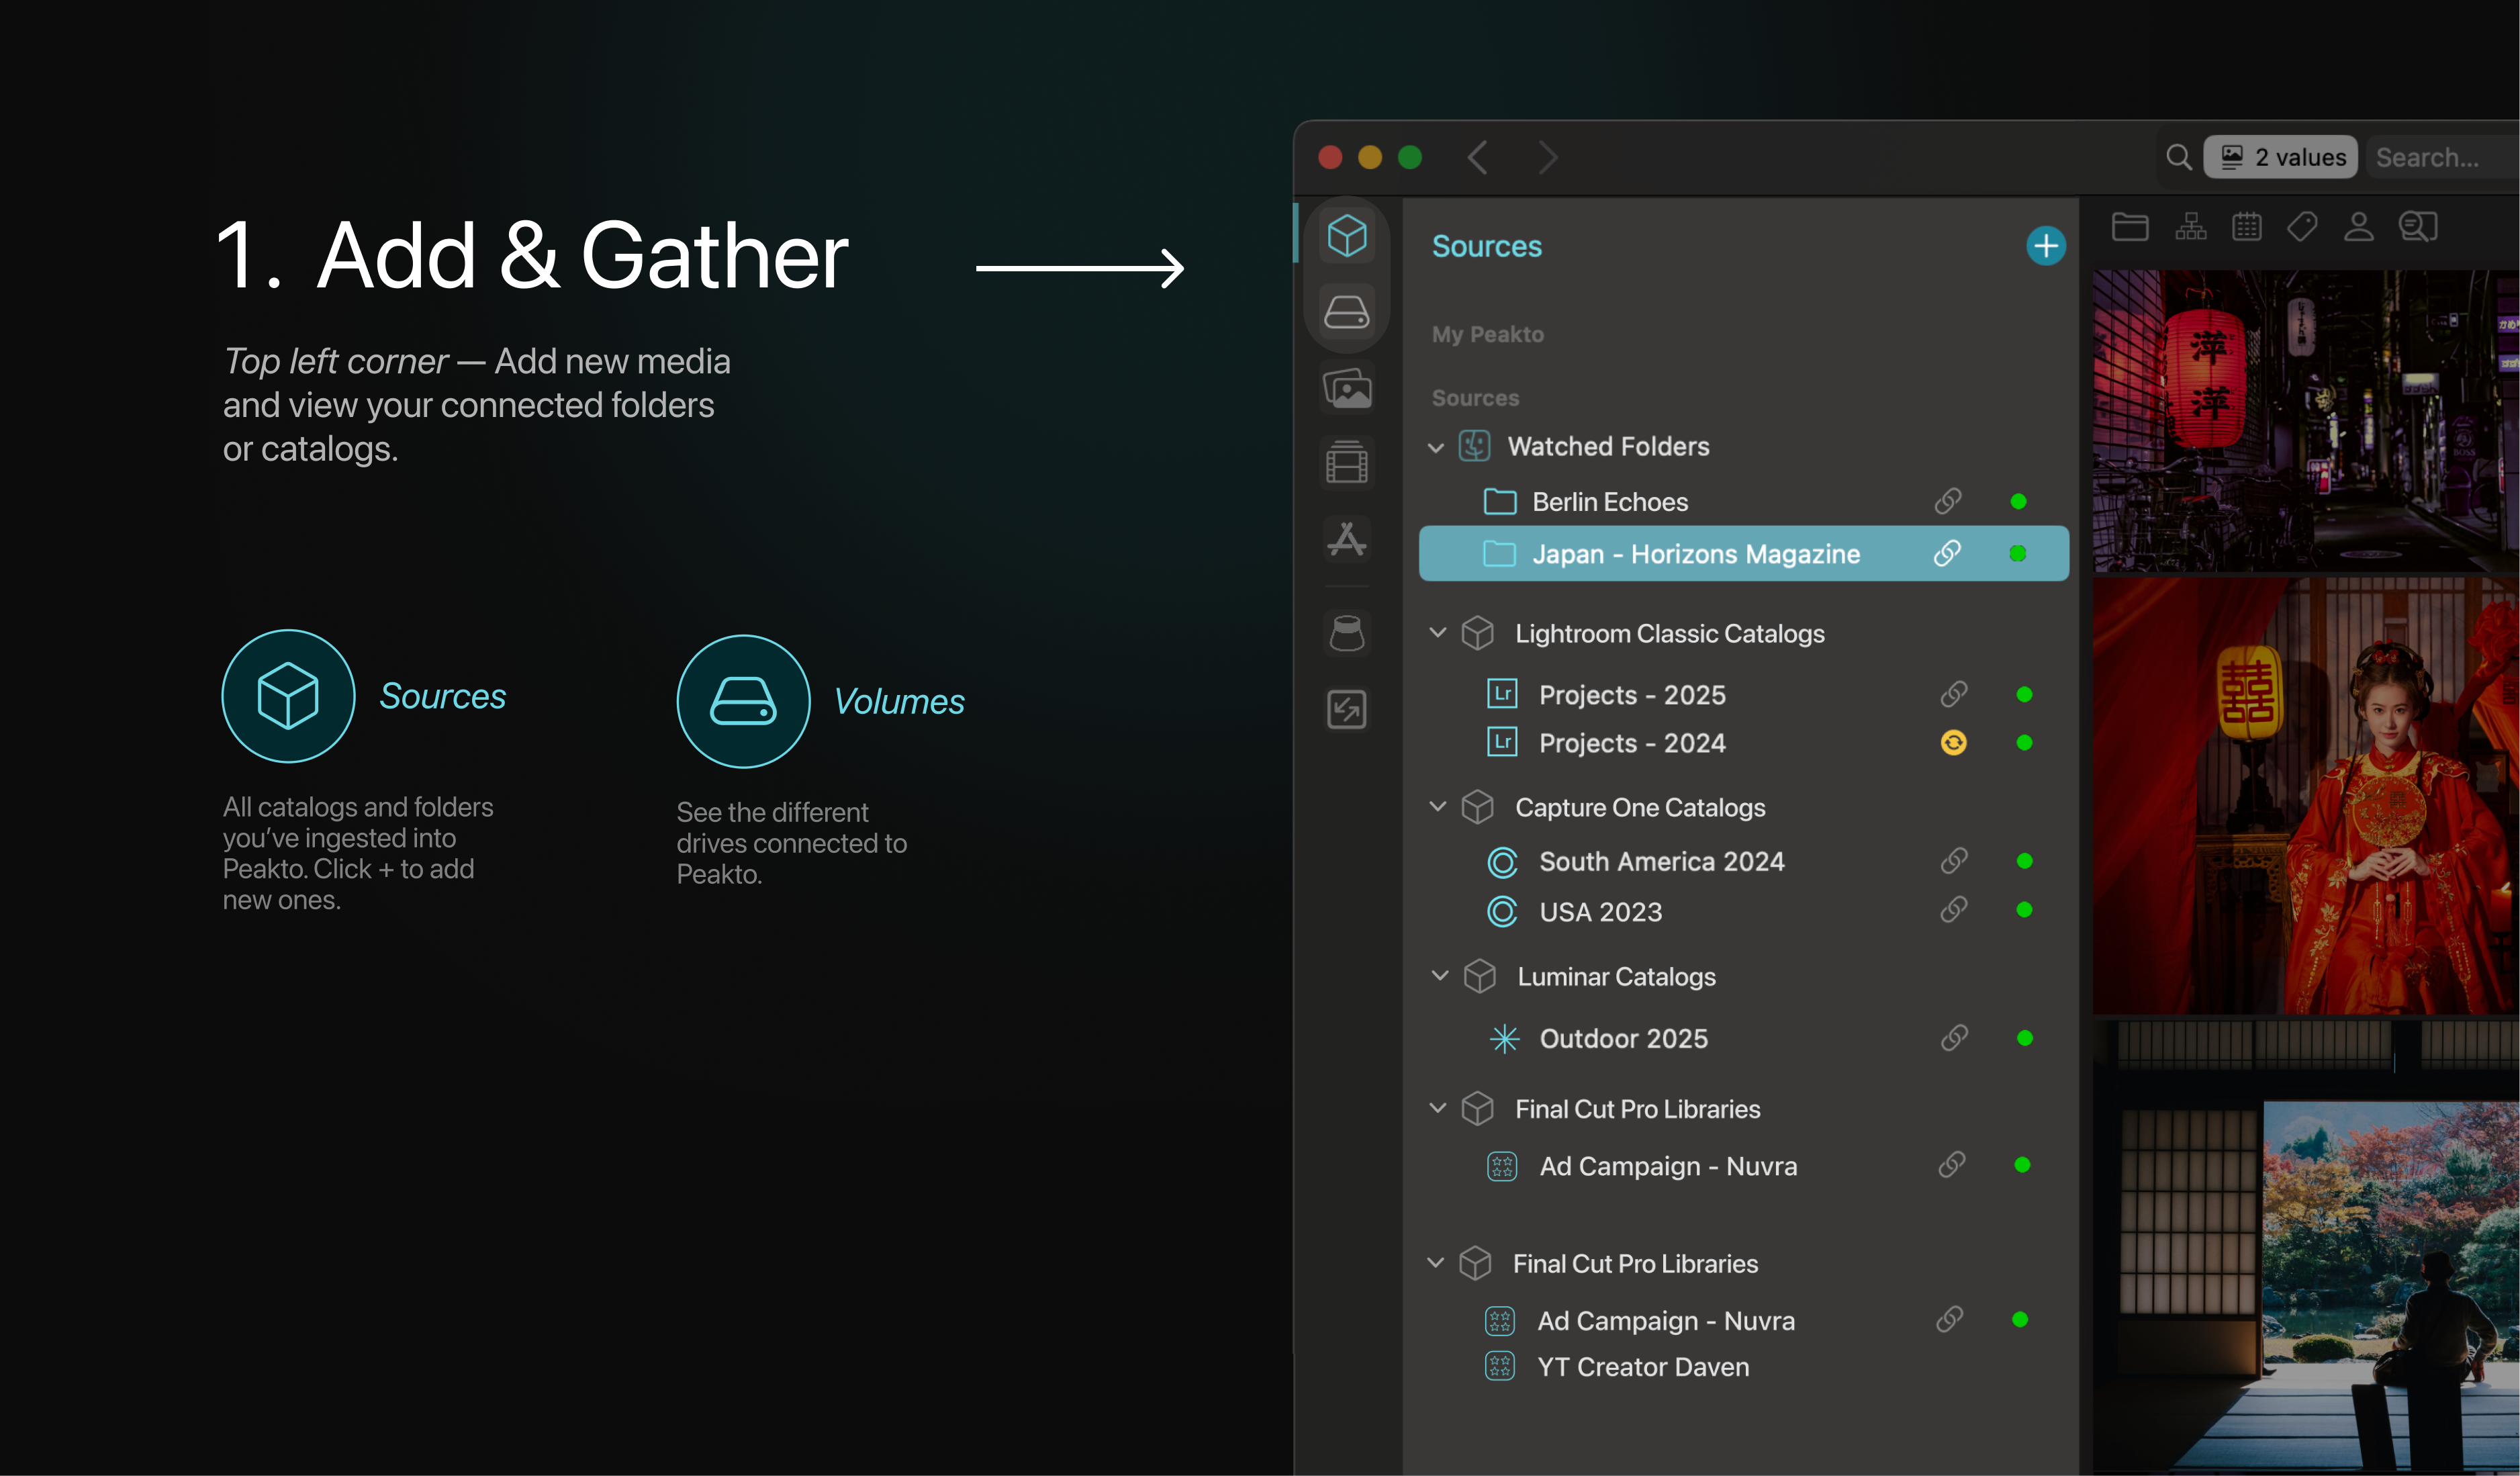Collapse the Capture One Catalogs group
Viewport: 2520px width, 1476px height.
(1438, 807)
